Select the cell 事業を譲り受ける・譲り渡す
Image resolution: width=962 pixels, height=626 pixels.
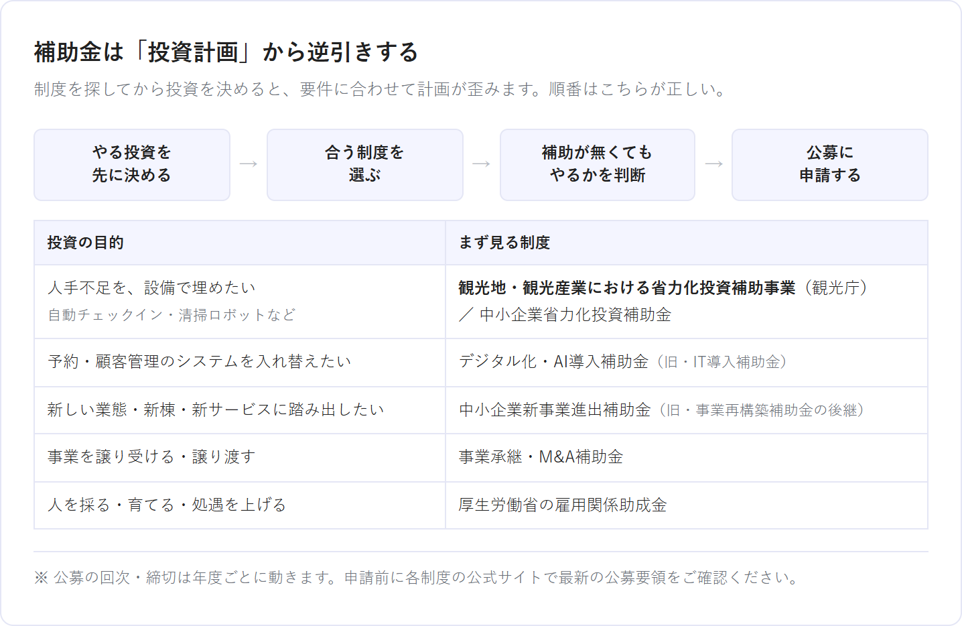240,458
